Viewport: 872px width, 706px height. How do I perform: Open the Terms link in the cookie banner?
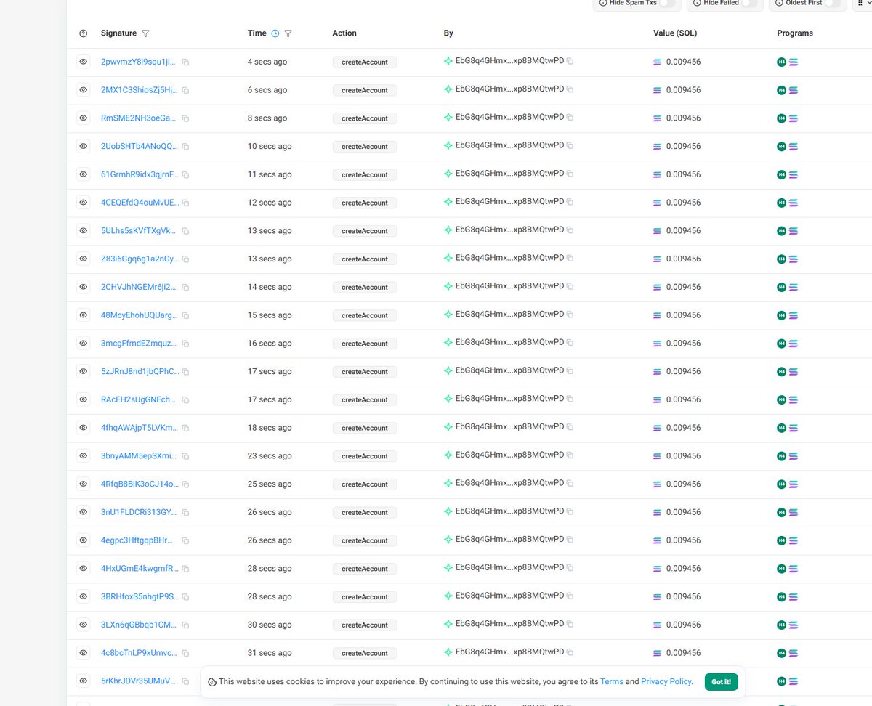[612, 681]
